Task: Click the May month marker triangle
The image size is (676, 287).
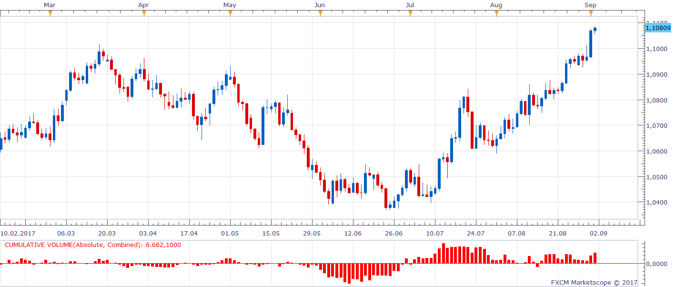Action: 230,13
